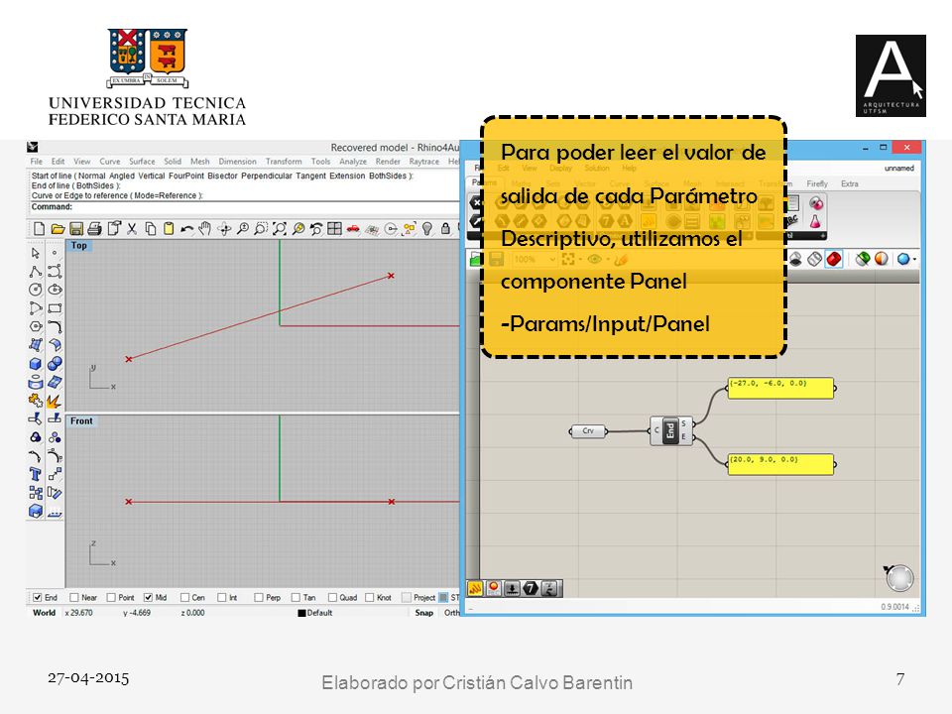Toggle Snap in the Rhino status bar
The width and height of the screenshot is (952, 714).
click(424, 613)
